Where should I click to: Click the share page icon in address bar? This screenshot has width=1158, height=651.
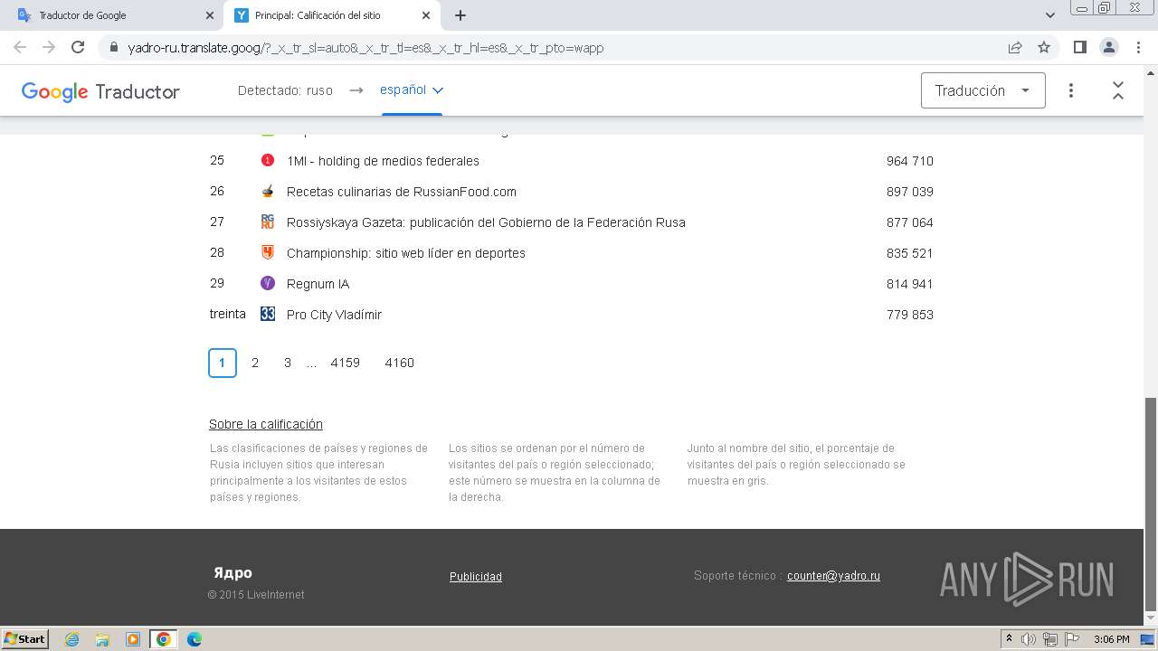(x=1015, y=47)
